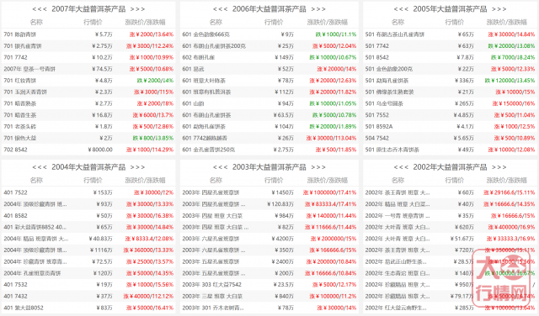Click the "¥1450万" price cell

[x=283, y=192]
